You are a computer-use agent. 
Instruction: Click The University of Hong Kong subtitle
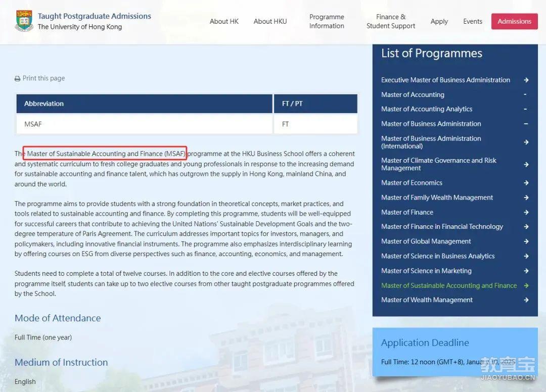click(80, 27)
